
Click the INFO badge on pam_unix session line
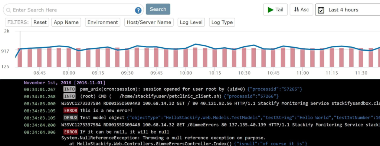click(x=69, y=89)
